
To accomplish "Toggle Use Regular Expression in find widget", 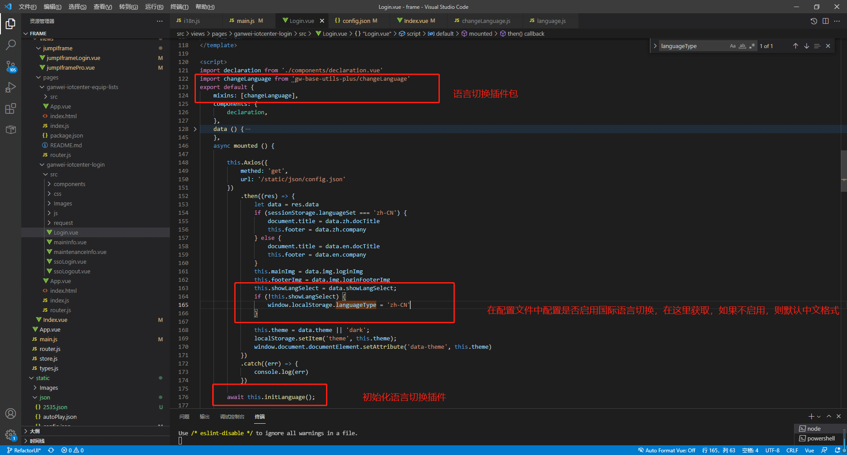I will pyautogui.click(x=752, y=46).
